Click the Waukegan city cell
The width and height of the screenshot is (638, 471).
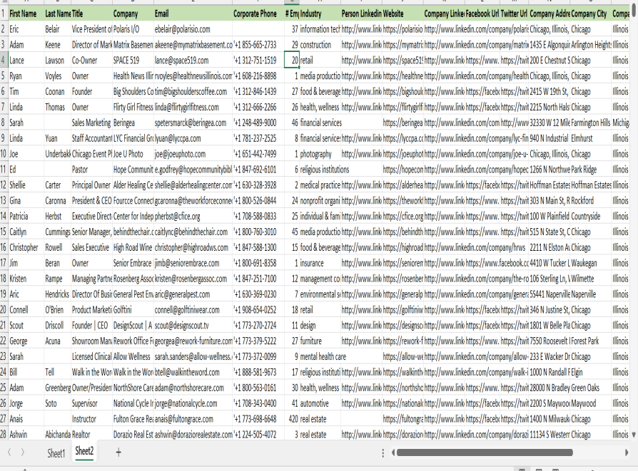click(x=591, y=263)
